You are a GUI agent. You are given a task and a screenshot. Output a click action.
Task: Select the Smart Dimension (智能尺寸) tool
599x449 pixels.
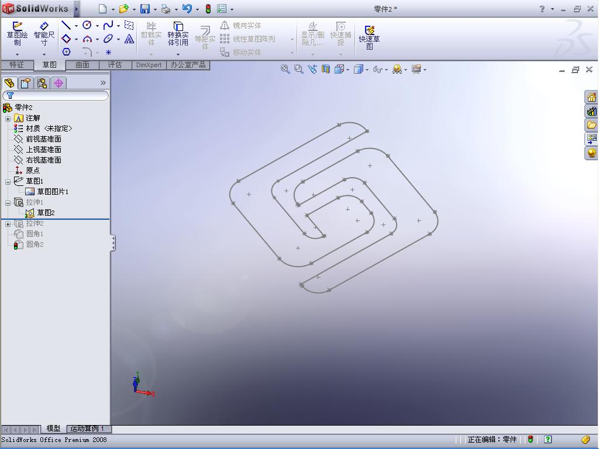(44, 33)
